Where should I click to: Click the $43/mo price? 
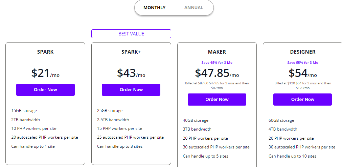point(131,73)
